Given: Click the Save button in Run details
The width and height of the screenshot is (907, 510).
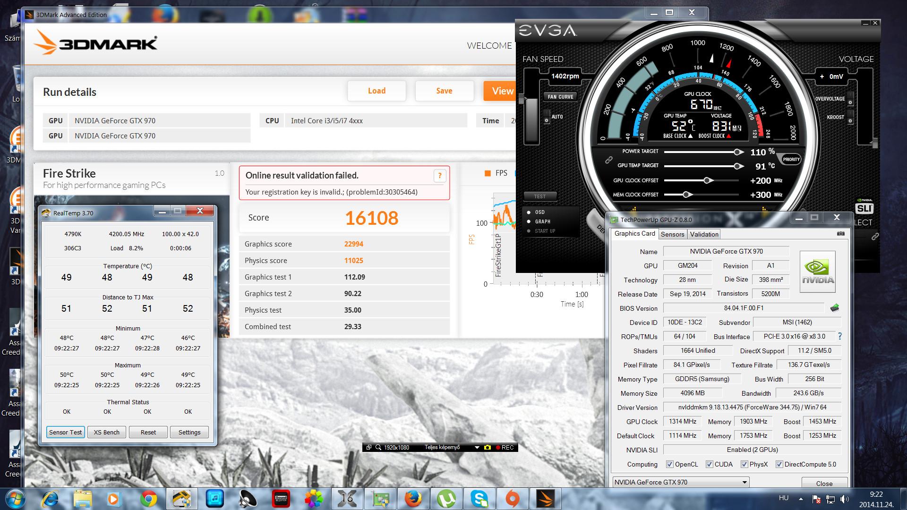Looking at the screenshot, I should tap(444, 91).
